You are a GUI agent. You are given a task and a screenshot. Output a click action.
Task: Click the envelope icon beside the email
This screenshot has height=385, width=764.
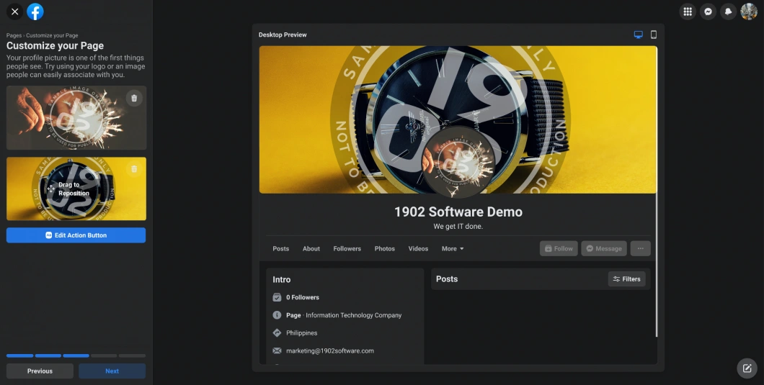click(x=277, y=351)
